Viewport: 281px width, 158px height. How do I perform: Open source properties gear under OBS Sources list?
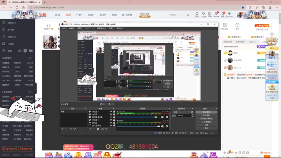(x=98, y=129)
